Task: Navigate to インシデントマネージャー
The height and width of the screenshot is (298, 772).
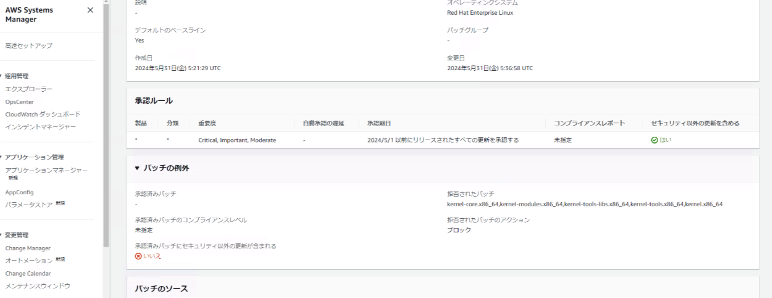Action: click(40, 126)
